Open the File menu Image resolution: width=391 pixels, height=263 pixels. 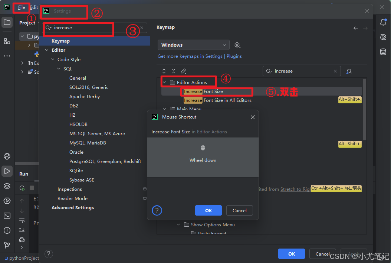[x=22, y=7]
